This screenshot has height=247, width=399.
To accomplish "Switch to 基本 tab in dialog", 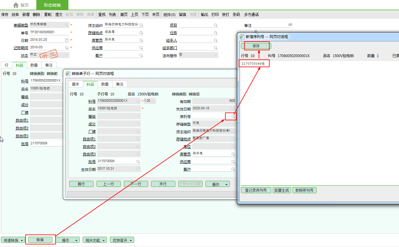I will (x=75, y=84).
